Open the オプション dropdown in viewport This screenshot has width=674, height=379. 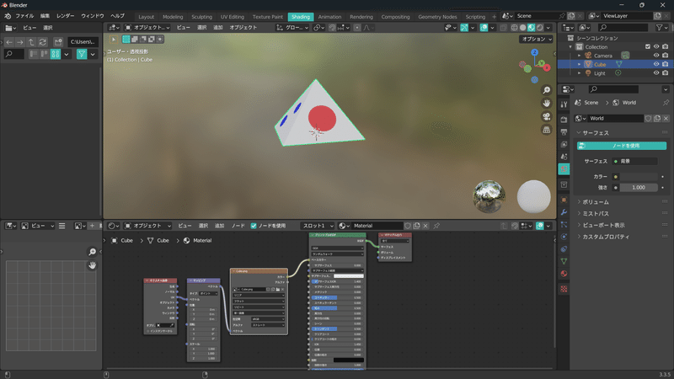click(537, 39)
